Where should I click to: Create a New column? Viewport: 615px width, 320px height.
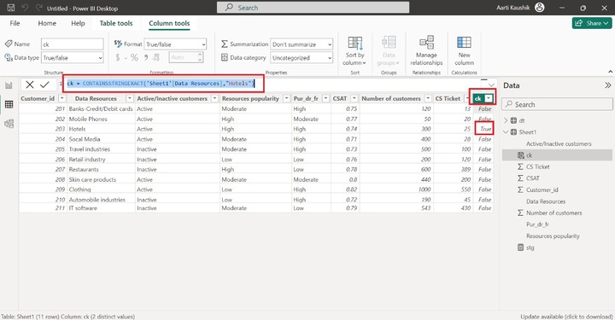point(464,51)
